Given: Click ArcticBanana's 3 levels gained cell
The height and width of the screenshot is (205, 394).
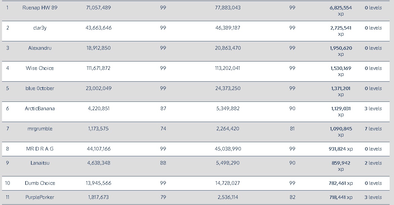Looking at the screenshot, I should (373, 109).
